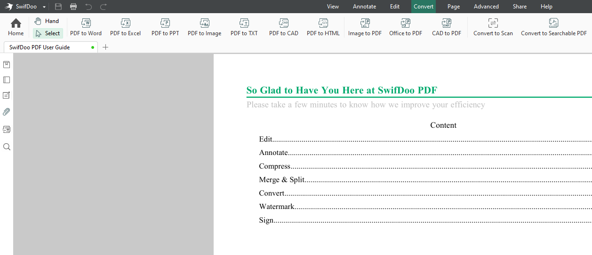
Task: Jump to Merge & Split contents entry
Action: [425, 180]
